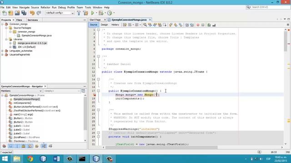Click the Redo toolbar icon
Screen dimensions: 291x163
coord(39,13)
